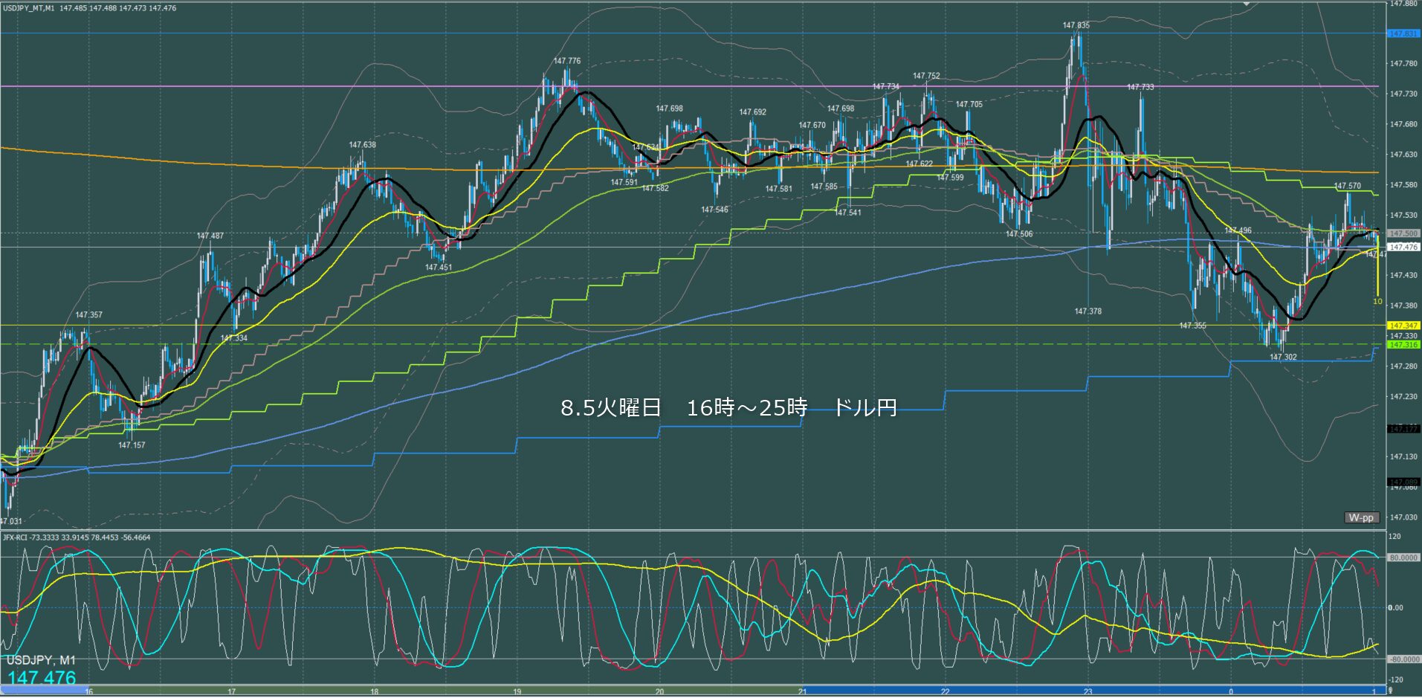
Task: Click the 147.541 low price label
Action: (x=848, y=213)
